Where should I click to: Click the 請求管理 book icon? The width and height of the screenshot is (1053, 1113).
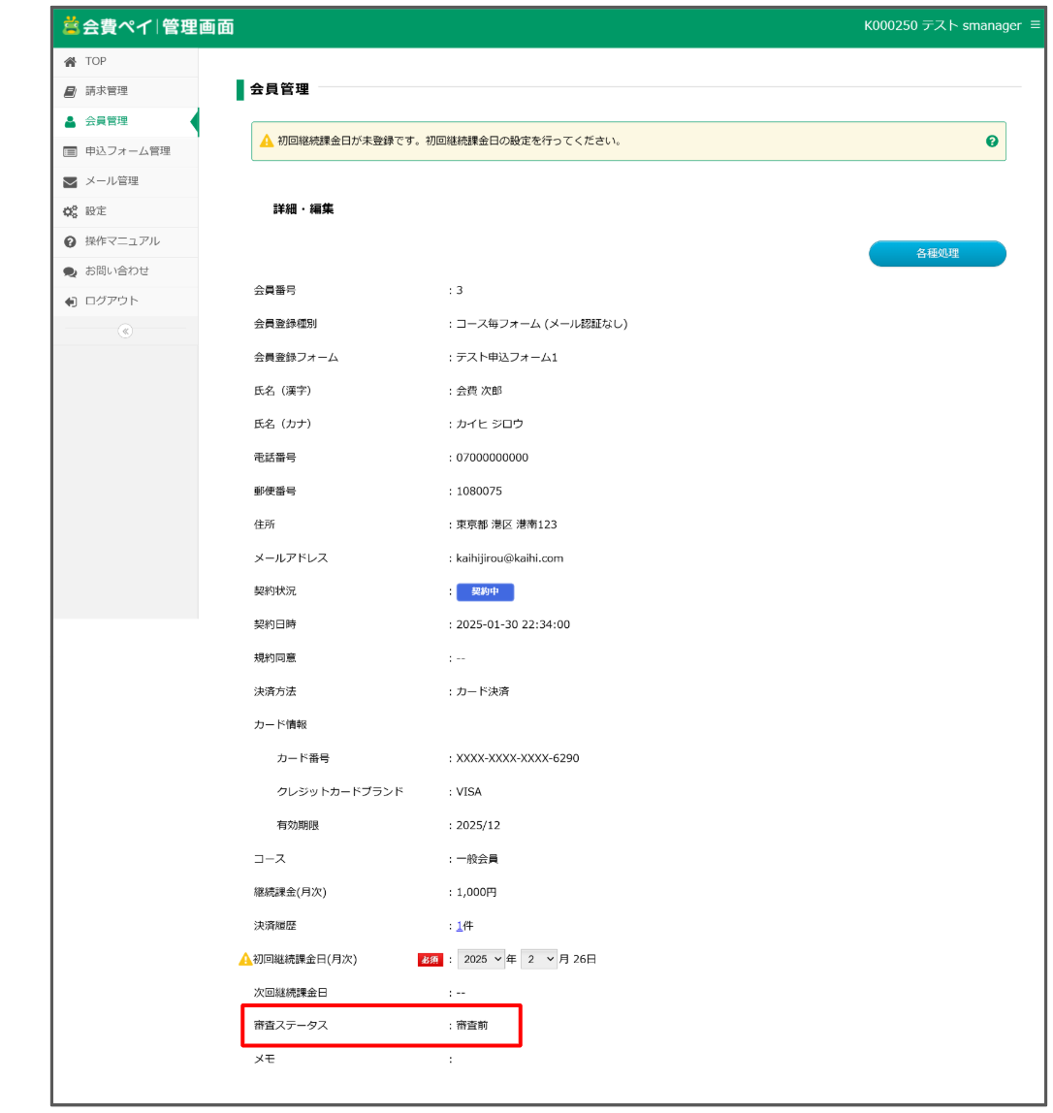click(x=70, y=92)
